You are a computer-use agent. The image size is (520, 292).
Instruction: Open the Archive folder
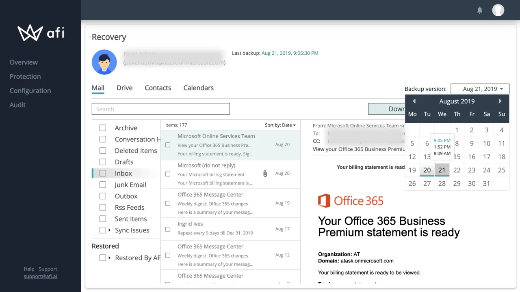pyautogui.click(x=126, y=128)
